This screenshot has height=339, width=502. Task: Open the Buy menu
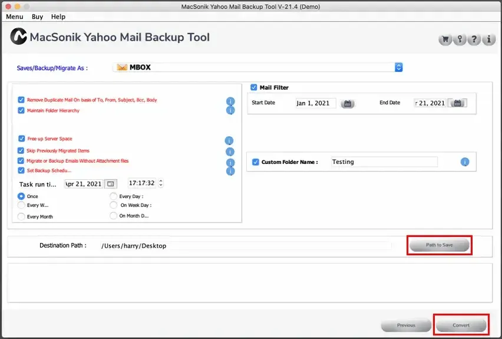37,17
